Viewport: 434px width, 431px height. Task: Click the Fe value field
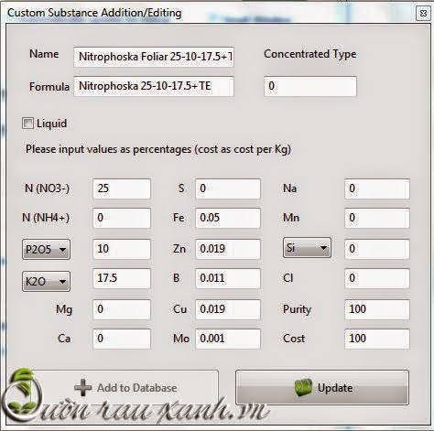point(228,218)
